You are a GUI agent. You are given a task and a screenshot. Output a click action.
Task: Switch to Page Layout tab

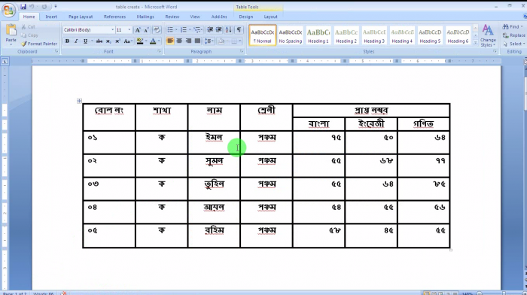[x=81, y=17]
